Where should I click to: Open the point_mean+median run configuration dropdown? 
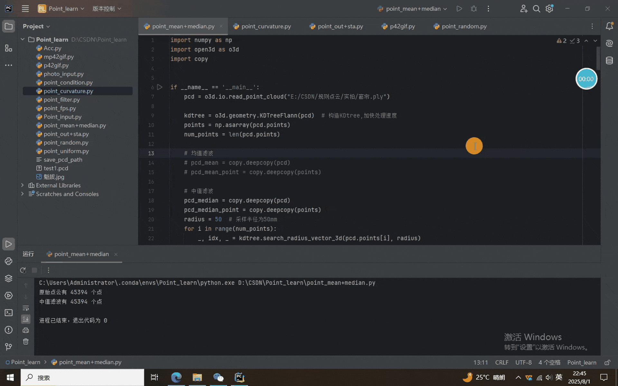click(412, 9)
